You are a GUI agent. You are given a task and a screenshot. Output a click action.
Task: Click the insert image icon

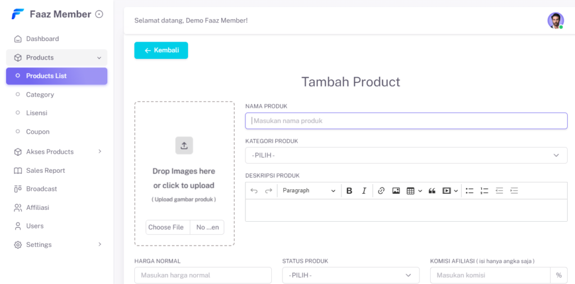[396, 191]
